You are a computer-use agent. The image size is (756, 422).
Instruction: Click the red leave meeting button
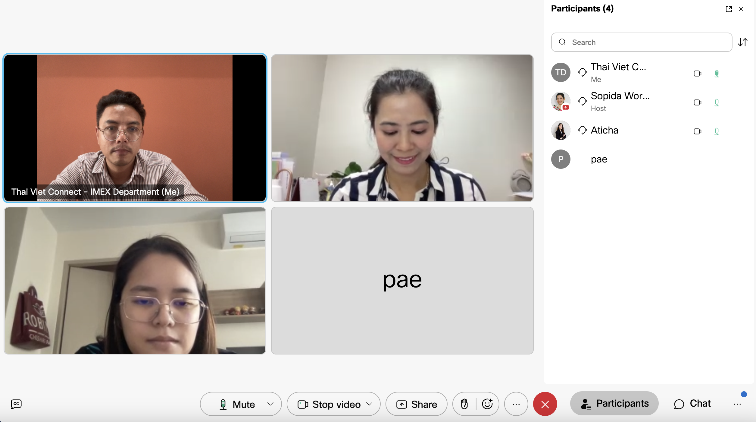[x=545, y=404]
